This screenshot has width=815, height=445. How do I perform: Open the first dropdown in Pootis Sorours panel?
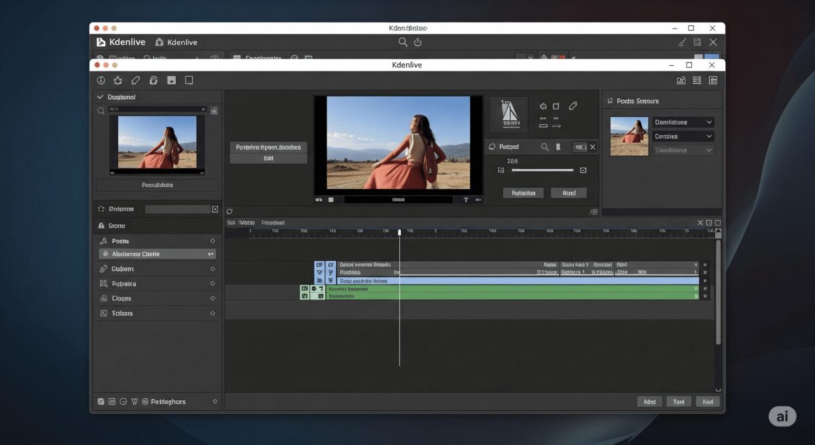tap(683, 122)
